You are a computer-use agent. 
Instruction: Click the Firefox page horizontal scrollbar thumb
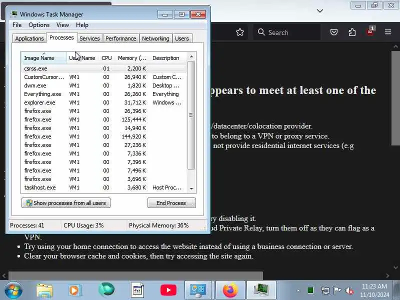[x=135, y=275]
